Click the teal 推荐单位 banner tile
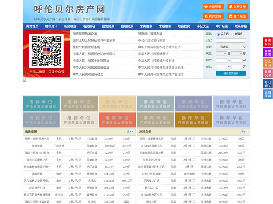273x204 pixels. coord(41,104)
